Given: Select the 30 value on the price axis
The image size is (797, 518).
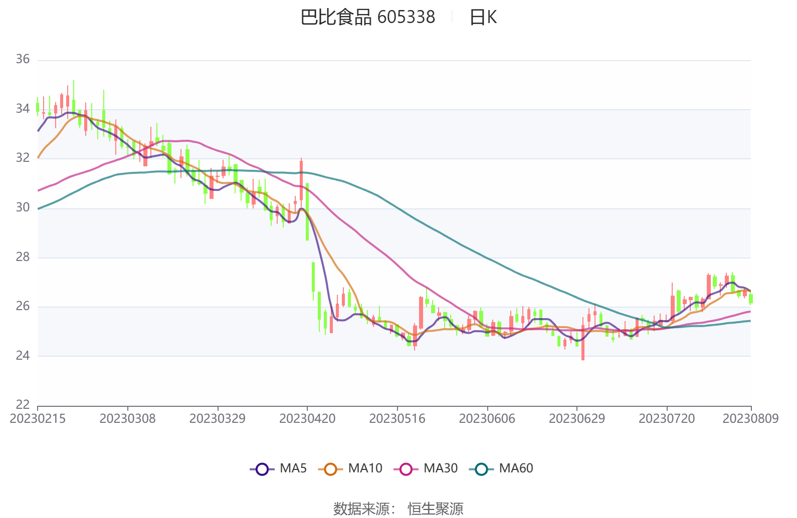Looking at the screenshot, I should pos(23,207).
